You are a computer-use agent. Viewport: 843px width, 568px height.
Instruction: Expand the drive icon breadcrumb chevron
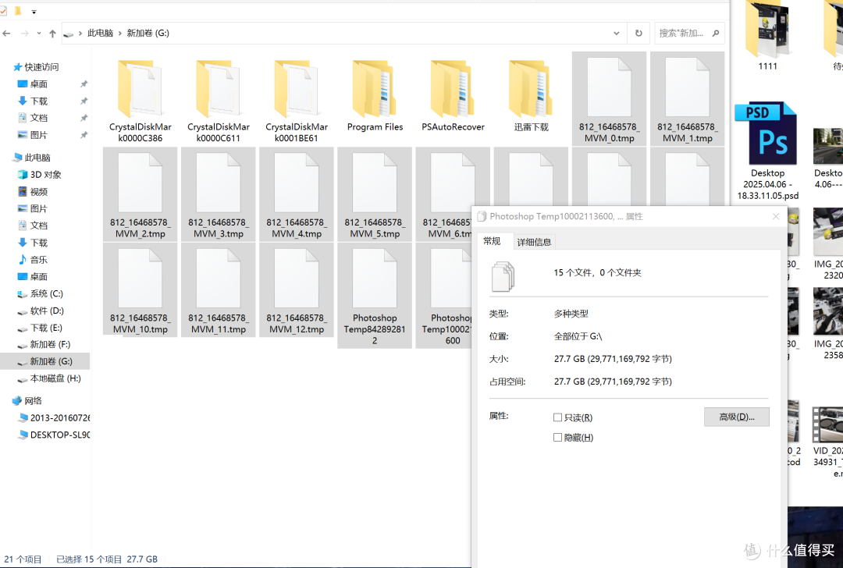tap(80, 34)
